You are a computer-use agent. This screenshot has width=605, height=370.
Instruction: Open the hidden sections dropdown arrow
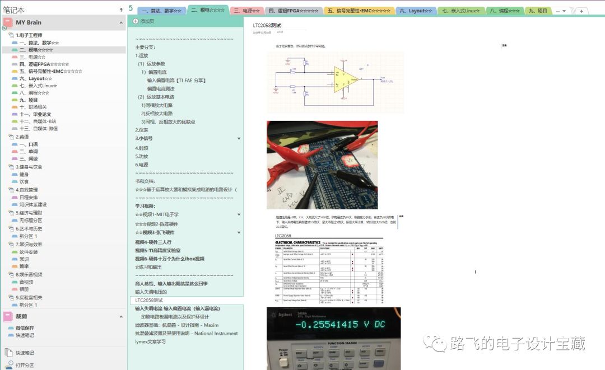564,11
